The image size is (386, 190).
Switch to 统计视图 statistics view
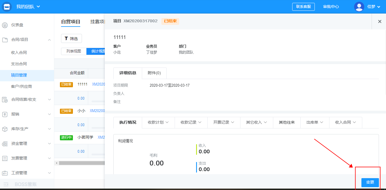[x=96, y=51]
